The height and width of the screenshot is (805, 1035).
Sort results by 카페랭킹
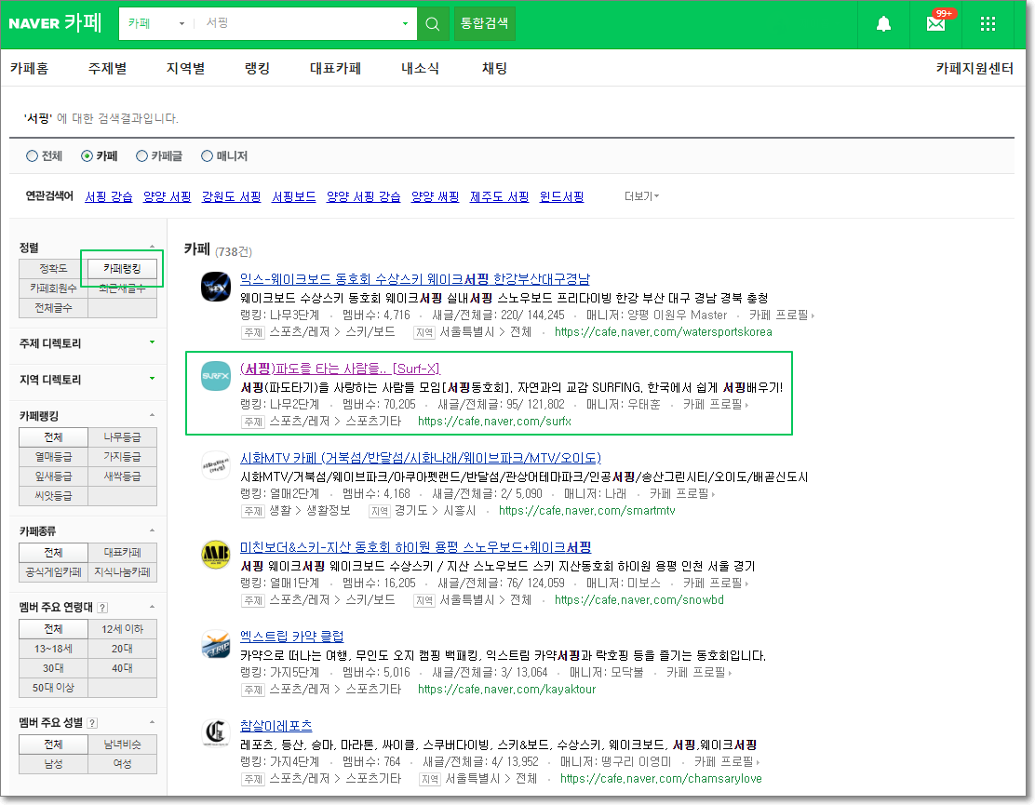click(x=122, y=269)
